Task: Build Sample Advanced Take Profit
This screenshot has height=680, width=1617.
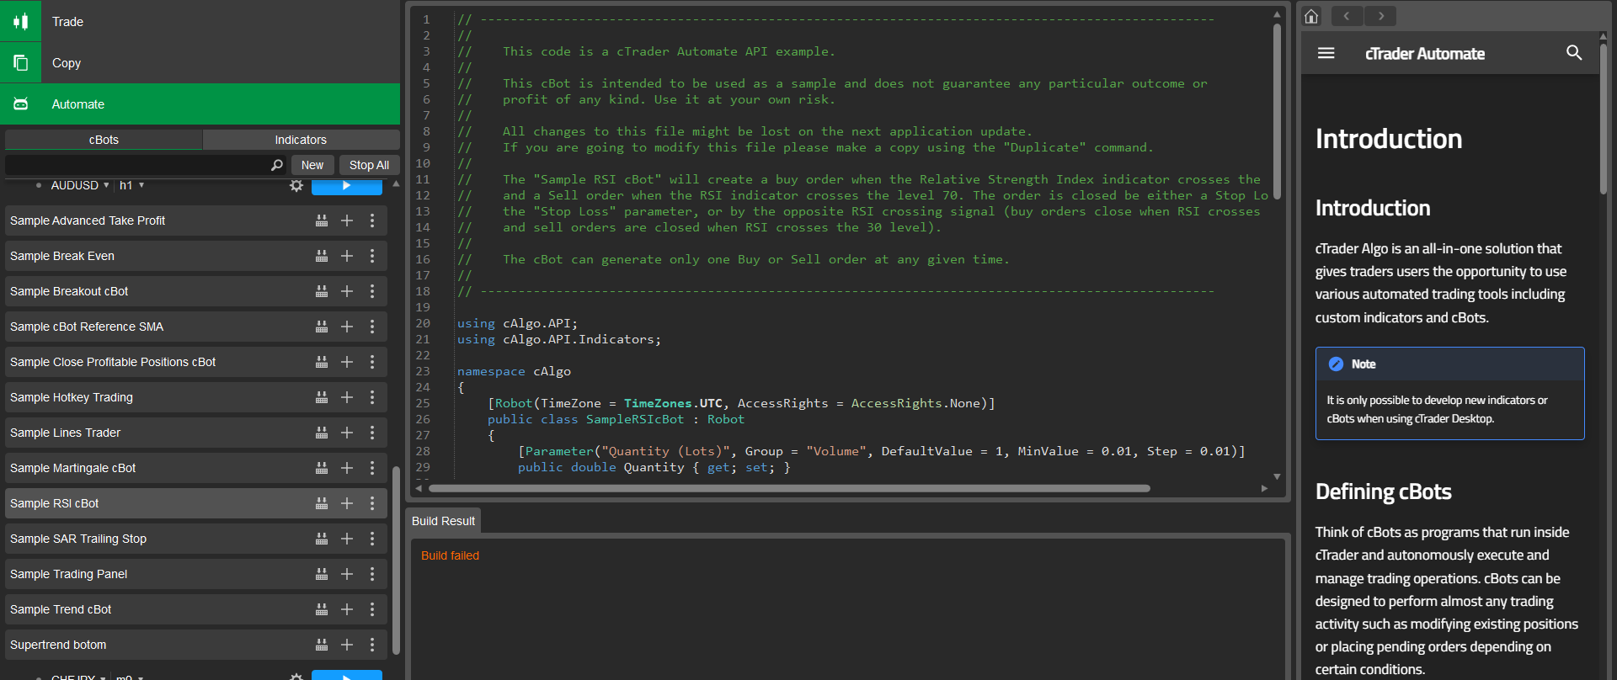Action: 322,220
